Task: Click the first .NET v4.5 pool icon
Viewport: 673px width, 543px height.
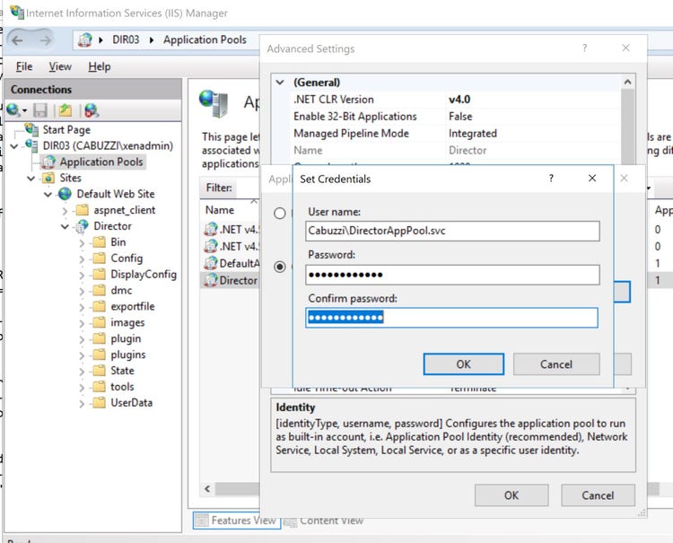Action: [210, 229]
